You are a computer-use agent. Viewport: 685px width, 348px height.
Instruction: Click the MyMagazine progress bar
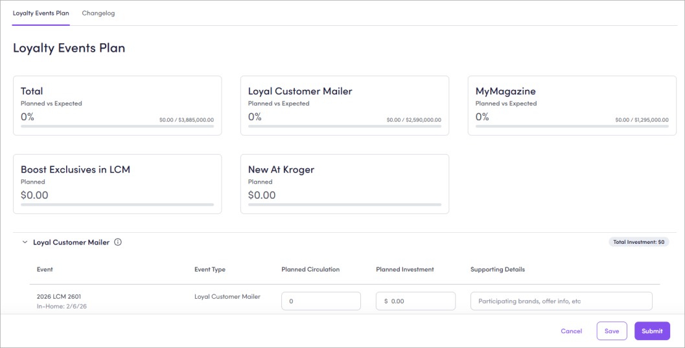(572, 126)
